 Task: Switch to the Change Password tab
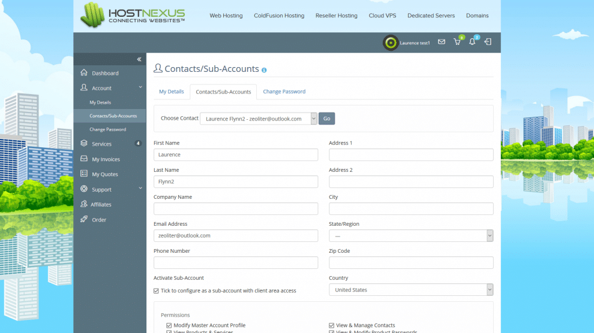pyautogui.click(x=284, y=92)
